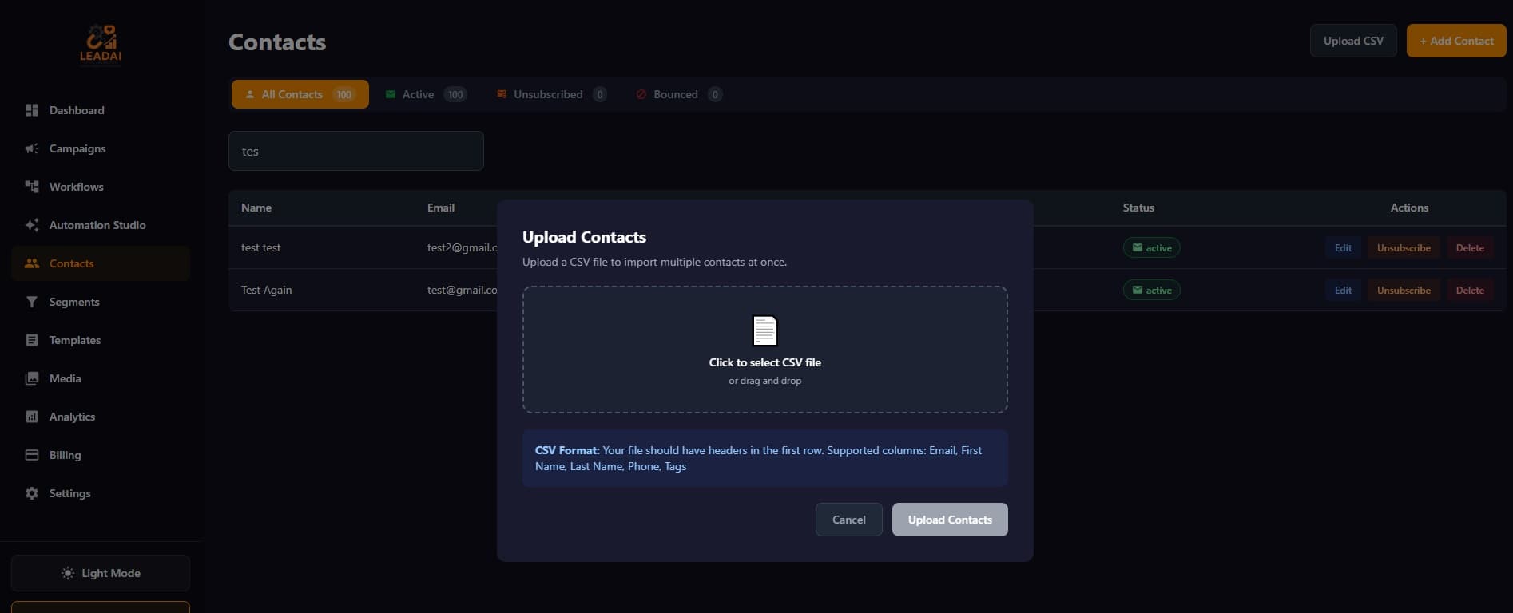Unsubscribe the test test contact
Screen dimensions: 1513x613
coord(1404,248)
